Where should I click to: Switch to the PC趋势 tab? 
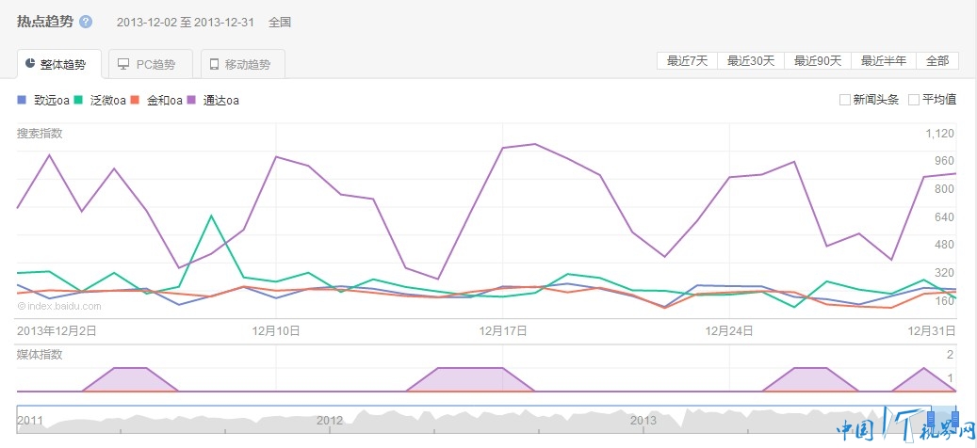(151, 64)
